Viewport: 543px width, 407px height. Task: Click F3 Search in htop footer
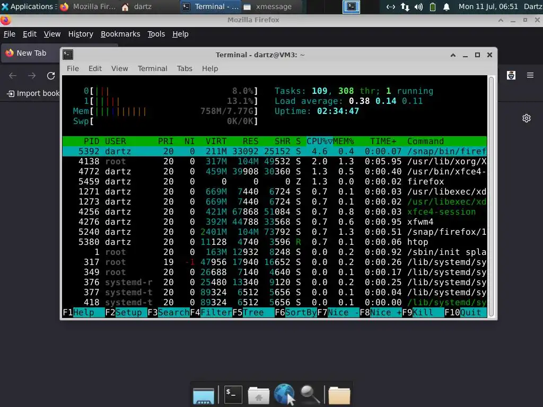pos(168,313)
